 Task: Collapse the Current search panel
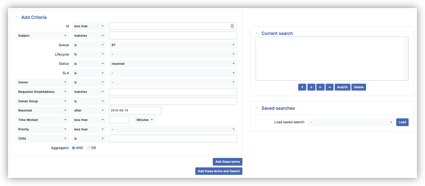coord(257,33)
